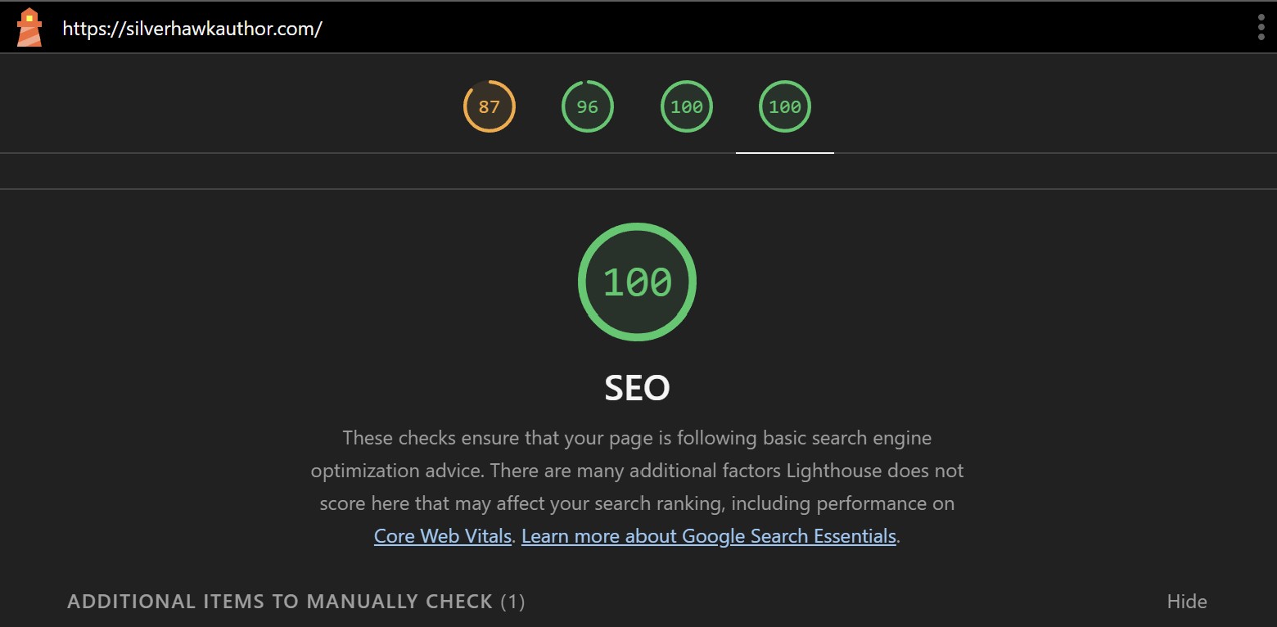
Task: Open the report options dropdown
Action: click(1261, 26)
